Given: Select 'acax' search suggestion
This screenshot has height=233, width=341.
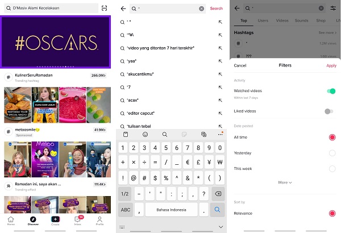Looking at the screenshot, I should coord(132,100).
